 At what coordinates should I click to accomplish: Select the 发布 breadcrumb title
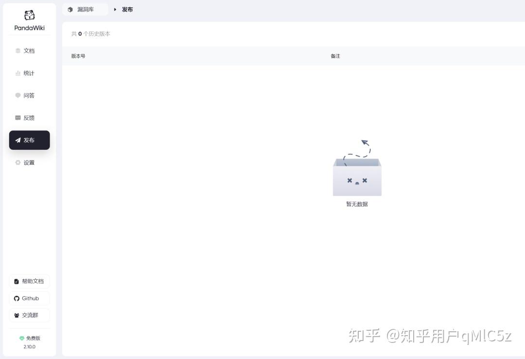pos(127,9)
